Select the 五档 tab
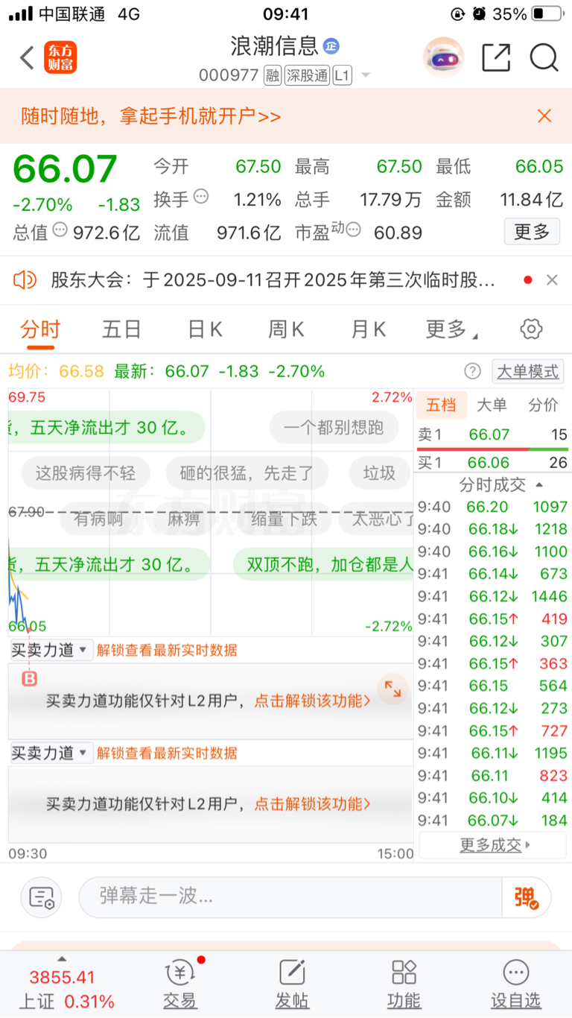The width and height of the screenshot is (572, 1018). coord(441,405)
